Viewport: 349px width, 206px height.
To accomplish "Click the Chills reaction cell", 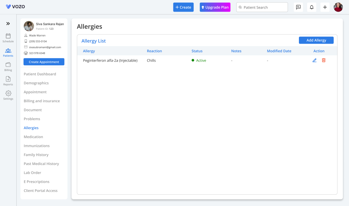I will pyautogui.click(x=151, y=60).
